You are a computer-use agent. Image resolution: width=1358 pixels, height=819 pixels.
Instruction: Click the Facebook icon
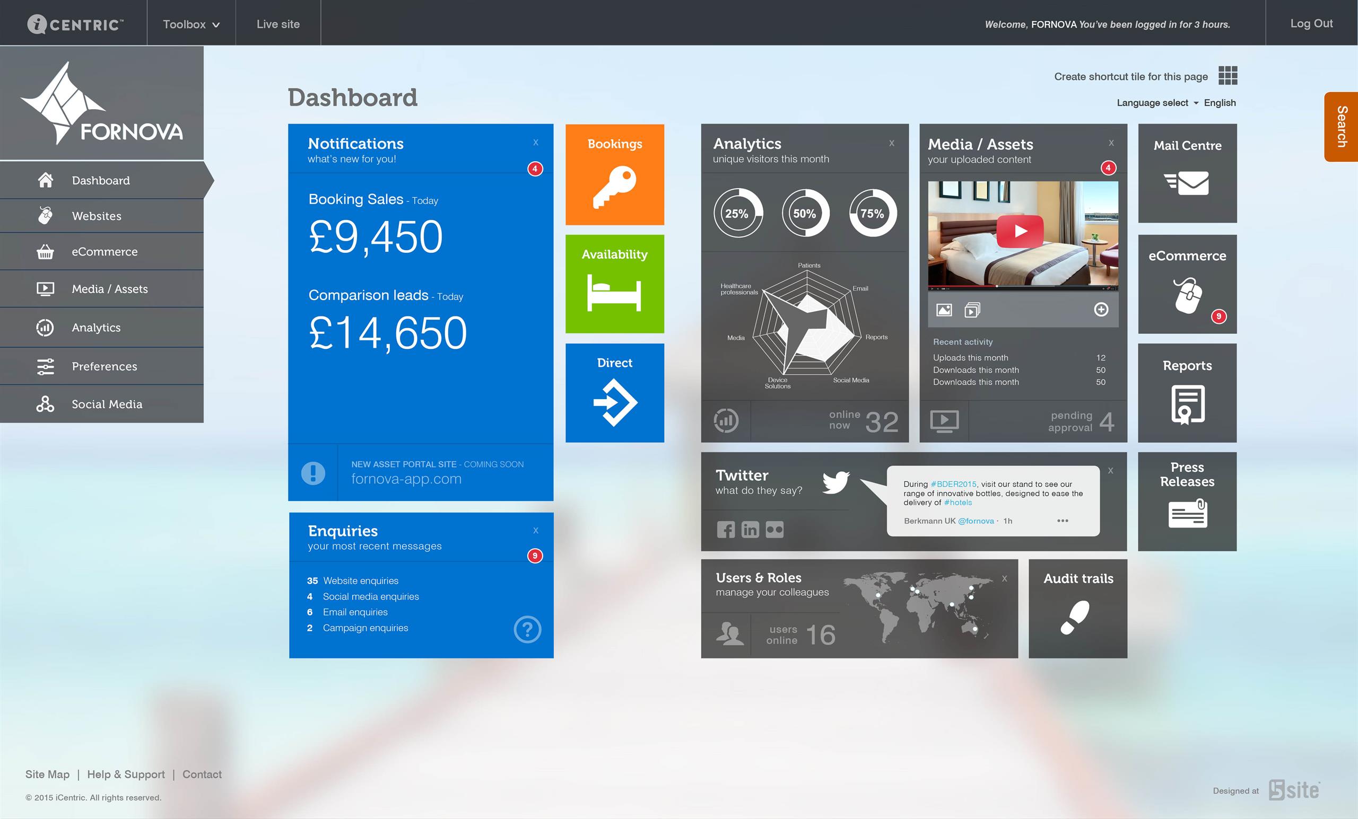[726, 529]
